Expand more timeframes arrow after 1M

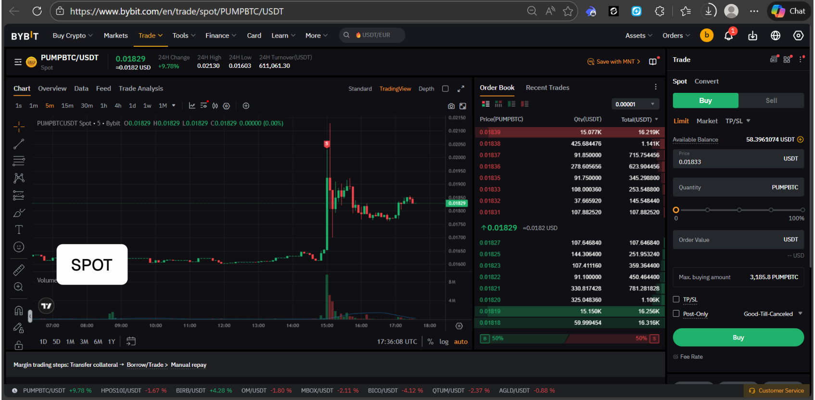coord(174,105)
